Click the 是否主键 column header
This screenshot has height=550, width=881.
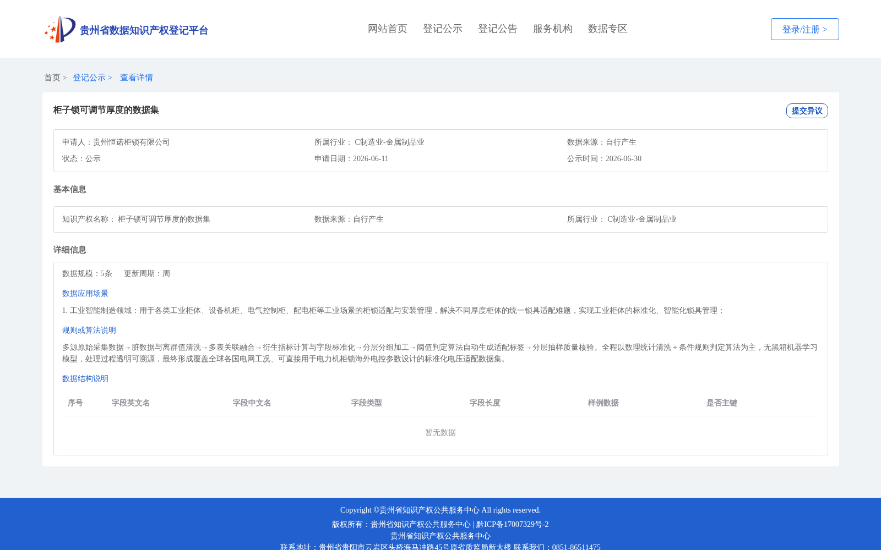(722, 403)
